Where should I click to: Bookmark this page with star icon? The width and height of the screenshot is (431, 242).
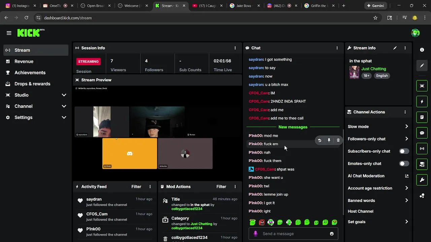click(x=375, y=18)
